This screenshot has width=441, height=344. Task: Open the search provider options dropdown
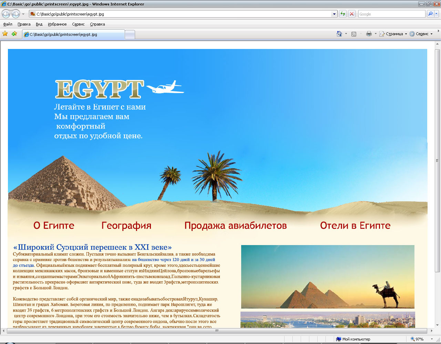437,14
